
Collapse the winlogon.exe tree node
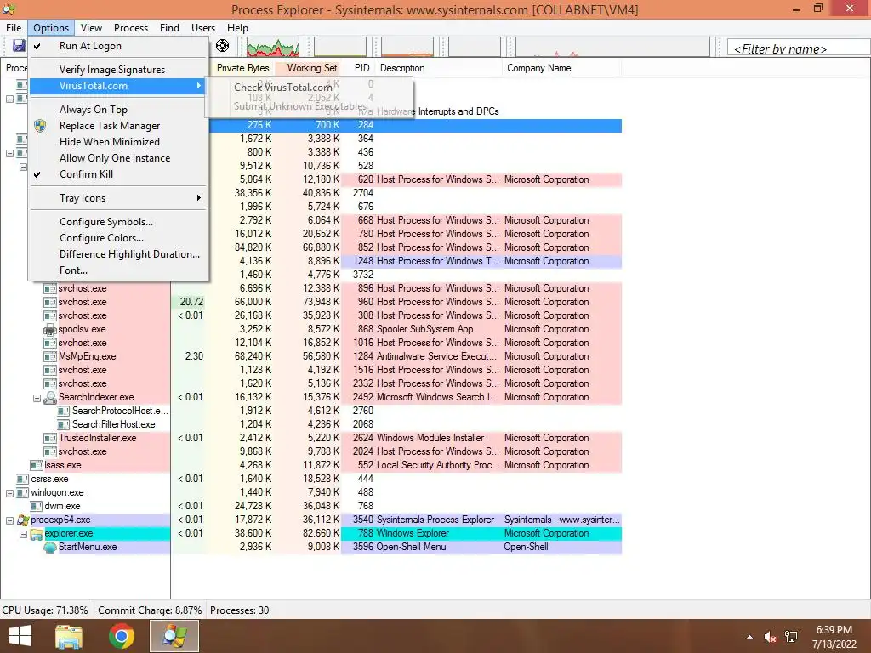[9, 493]
